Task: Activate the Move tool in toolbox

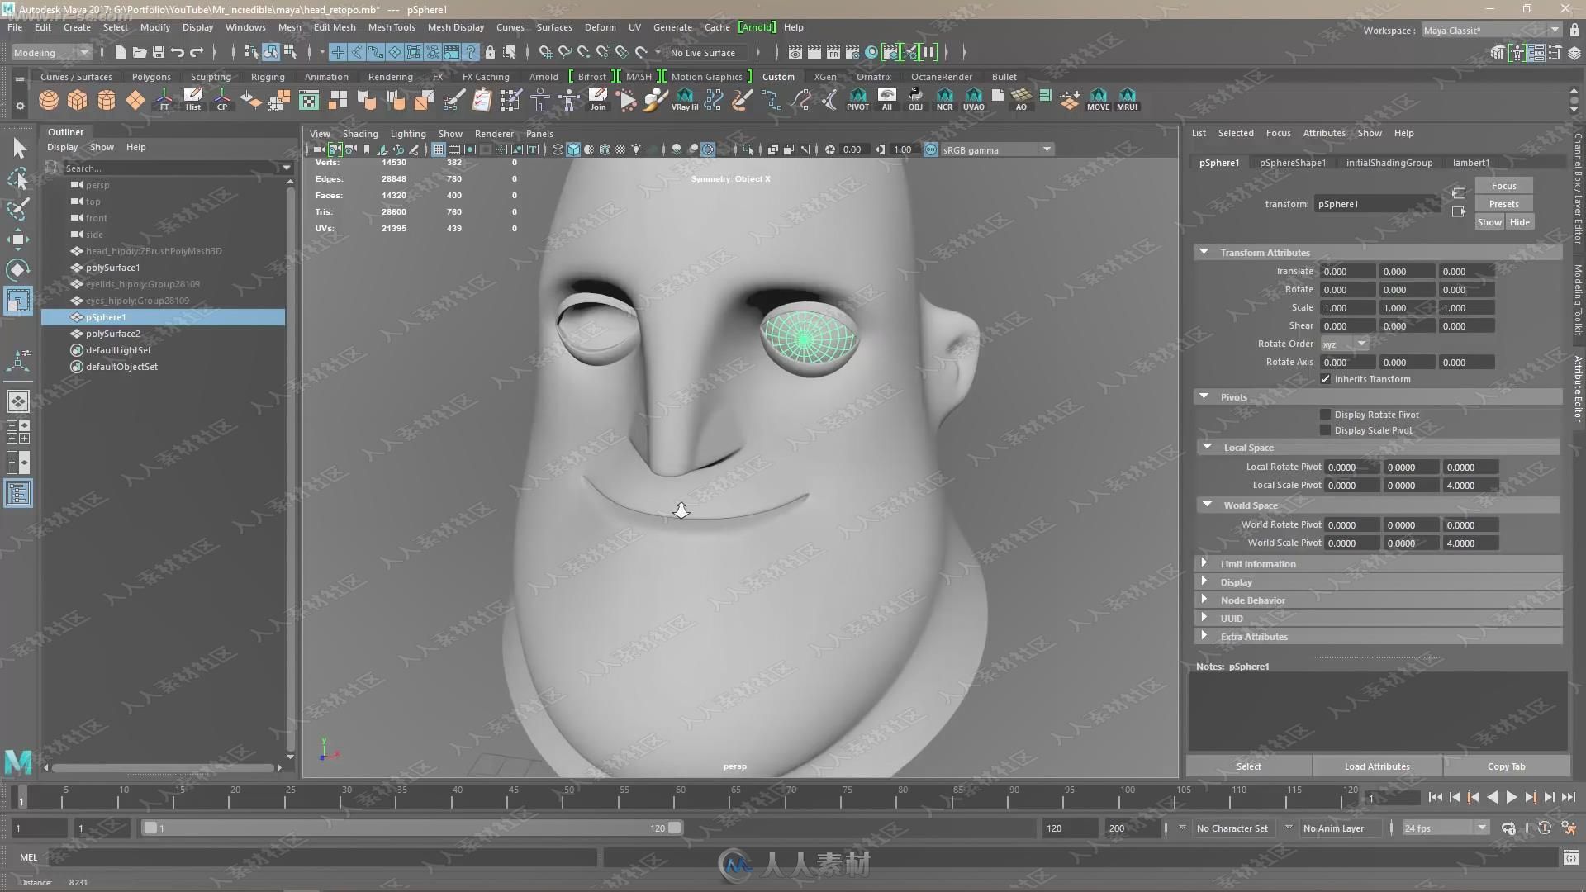Action: point(19,240)
